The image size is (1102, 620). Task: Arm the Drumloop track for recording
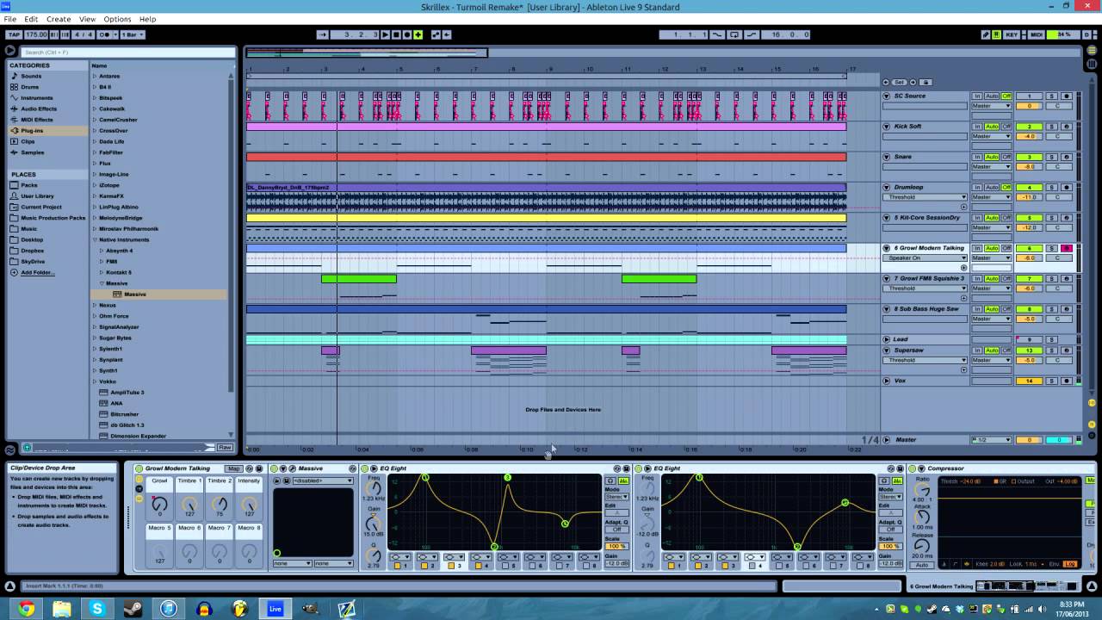1067,188
